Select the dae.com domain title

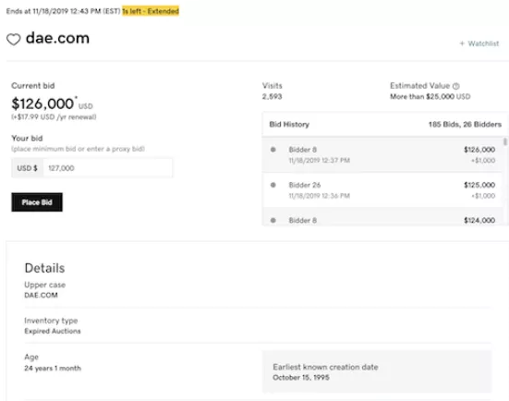(57, 38)
